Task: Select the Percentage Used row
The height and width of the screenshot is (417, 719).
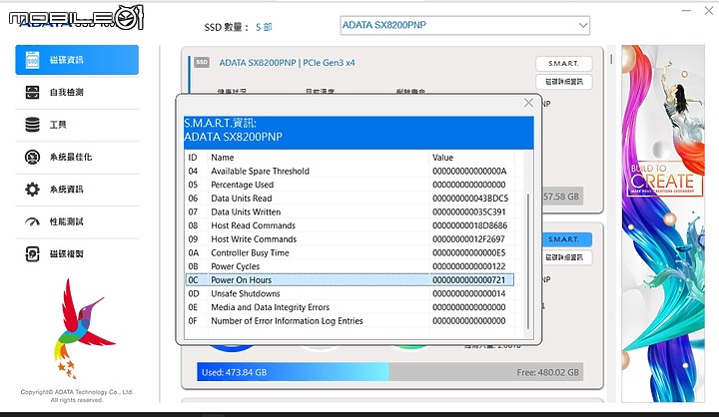Action: coord(350,185)
